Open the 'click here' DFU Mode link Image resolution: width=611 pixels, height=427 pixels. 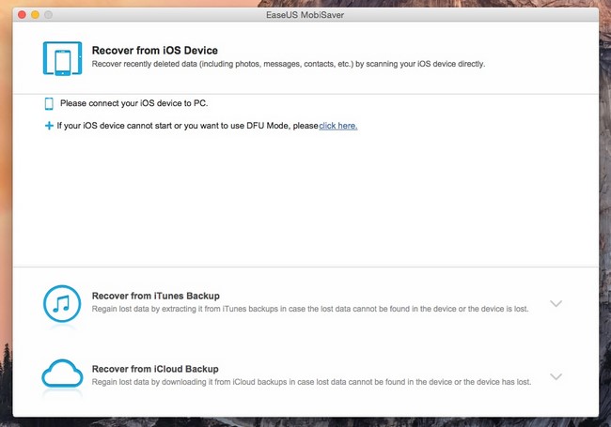pos(337,126)
